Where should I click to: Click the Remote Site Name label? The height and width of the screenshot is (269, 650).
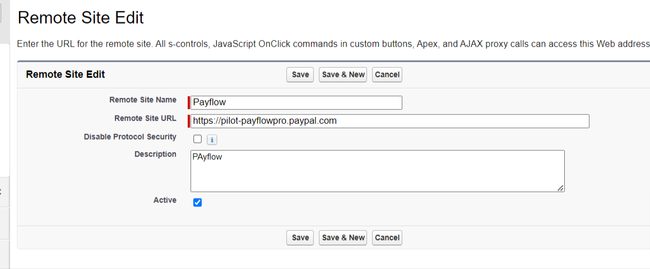click(x=142, y=100)
